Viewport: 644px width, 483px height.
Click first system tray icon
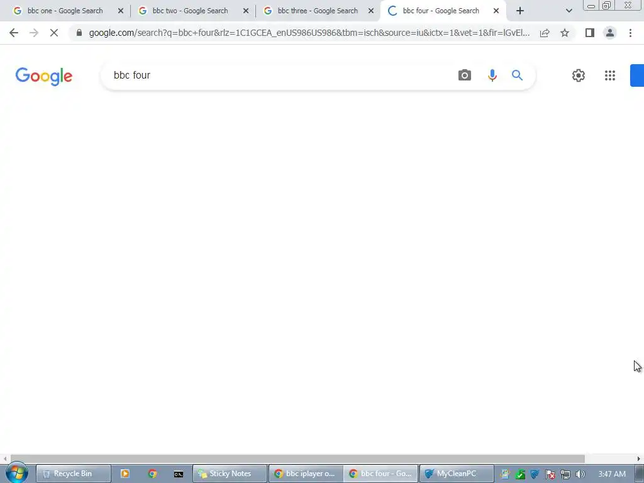pos(505,474)
